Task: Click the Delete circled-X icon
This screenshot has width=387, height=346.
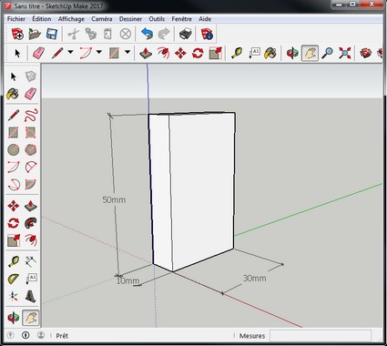Action: [x=125, y=34]
